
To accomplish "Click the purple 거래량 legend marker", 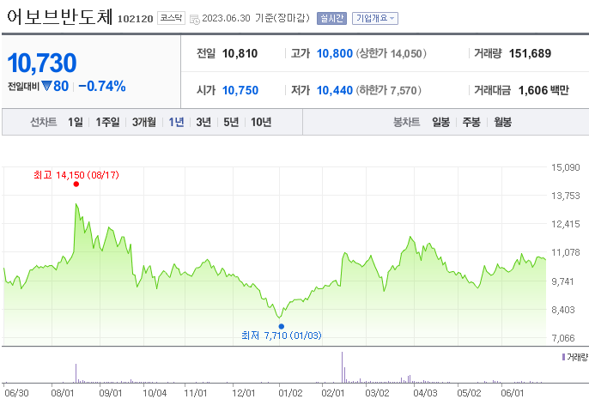I will point(563,357).
